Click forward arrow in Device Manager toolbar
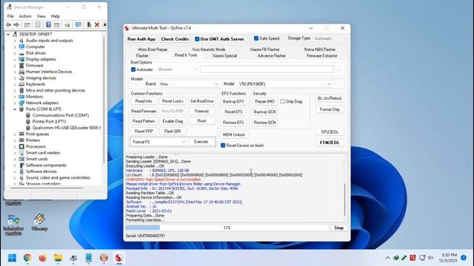 coord(16,24)
